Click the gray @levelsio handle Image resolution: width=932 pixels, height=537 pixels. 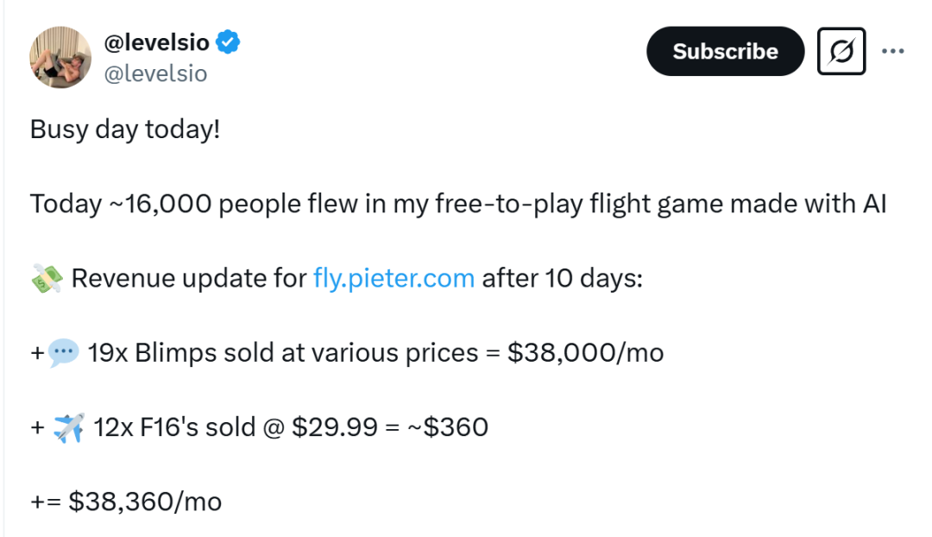point(155,73)
